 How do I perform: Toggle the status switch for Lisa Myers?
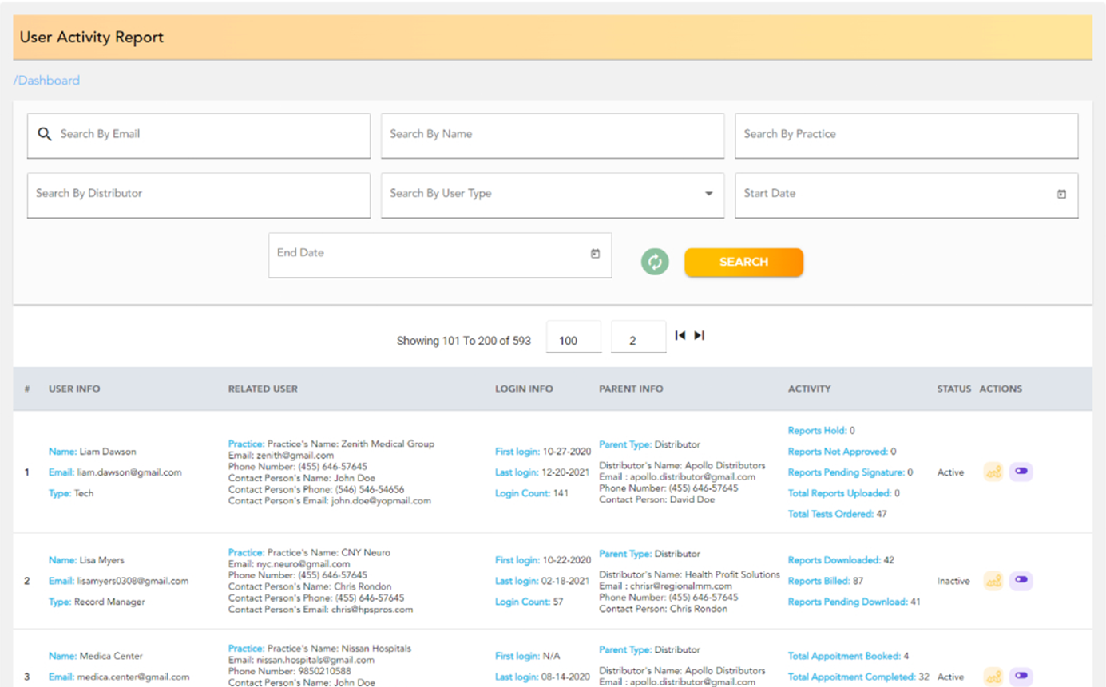[x=1021, y=581]
